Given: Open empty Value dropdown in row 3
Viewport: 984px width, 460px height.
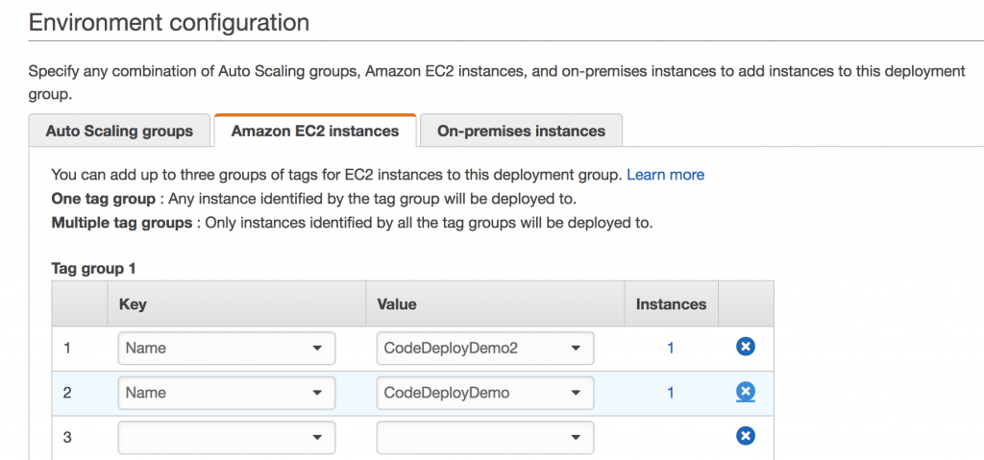Looking at the screenshot, I should point(576,437).
